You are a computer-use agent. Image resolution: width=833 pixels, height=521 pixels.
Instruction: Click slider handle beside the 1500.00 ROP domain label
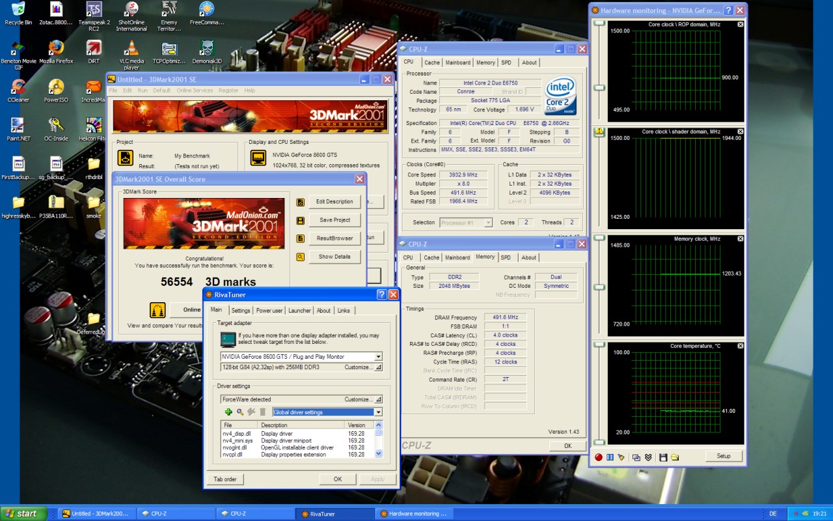[x=599, y=24]
